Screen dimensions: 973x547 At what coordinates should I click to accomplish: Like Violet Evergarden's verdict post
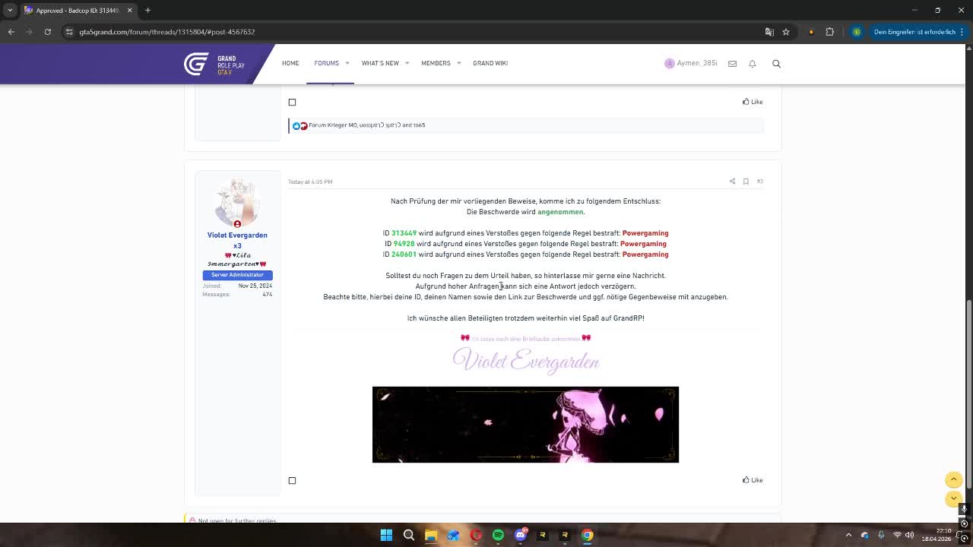[752, 480]
